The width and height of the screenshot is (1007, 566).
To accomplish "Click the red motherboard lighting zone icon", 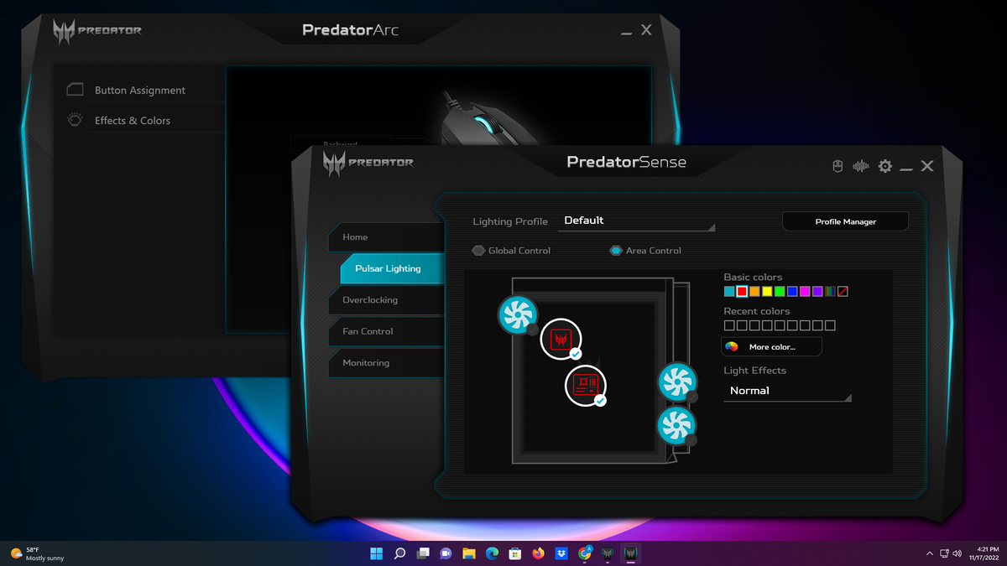I will (585, 386).
